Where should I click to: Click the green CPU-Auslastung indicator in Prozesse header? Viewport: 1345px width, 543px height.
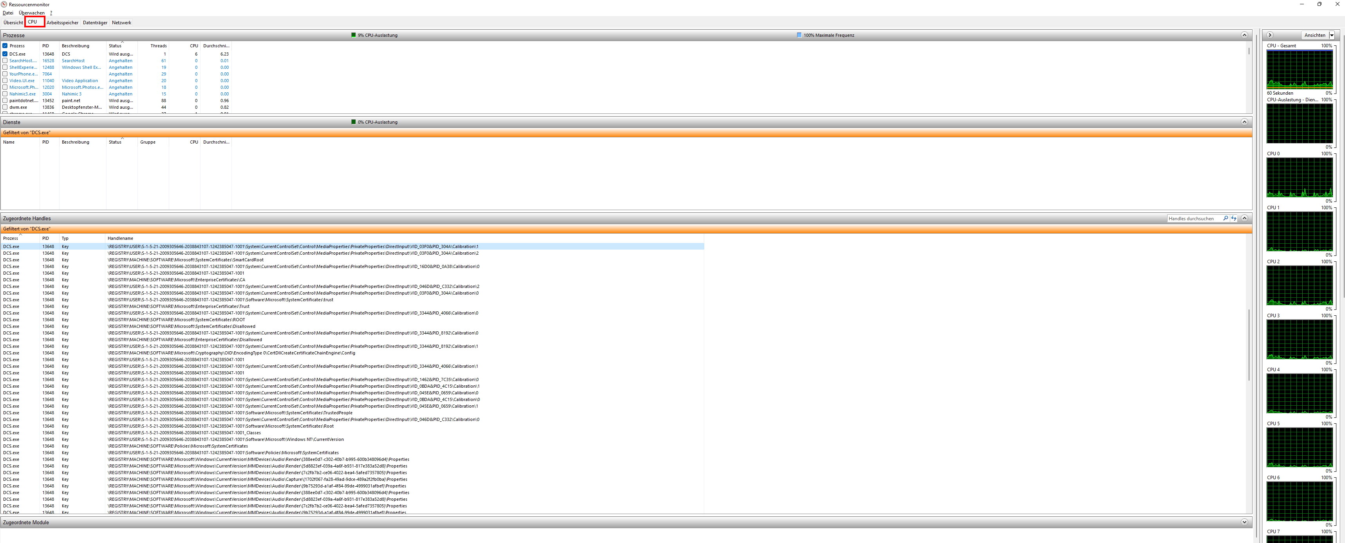[353, 35]
